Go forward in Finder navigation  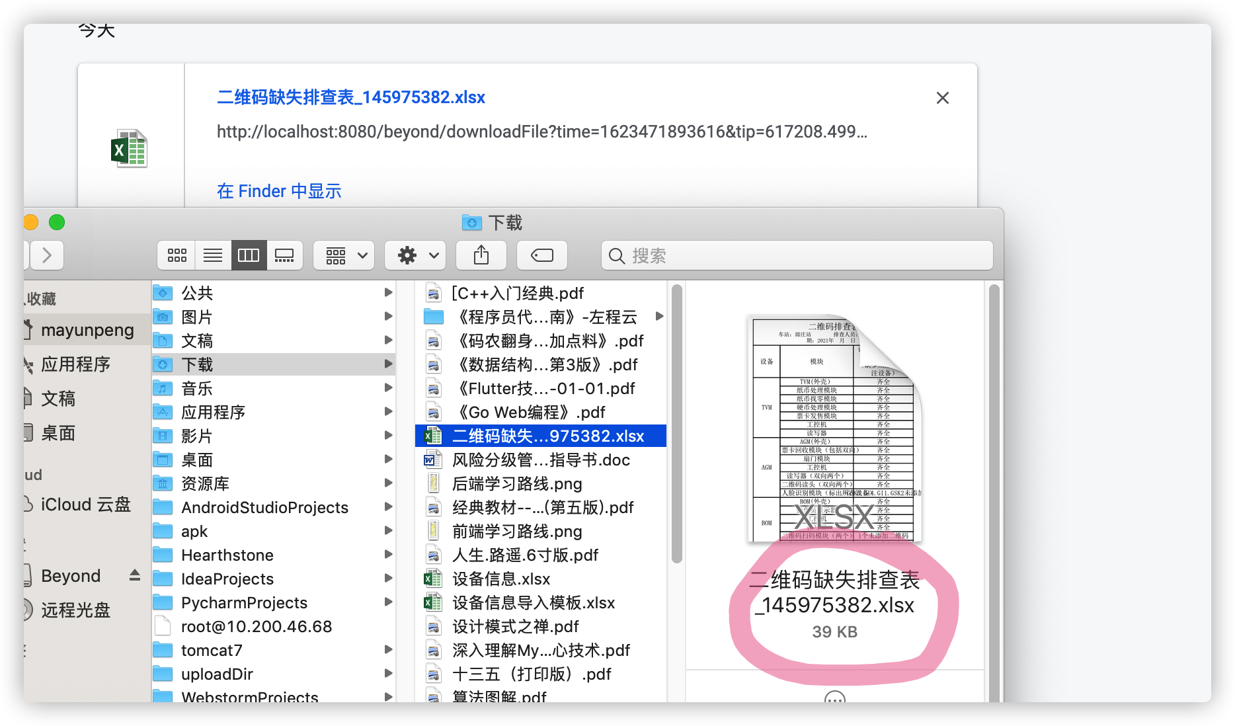tap(46, 256)
